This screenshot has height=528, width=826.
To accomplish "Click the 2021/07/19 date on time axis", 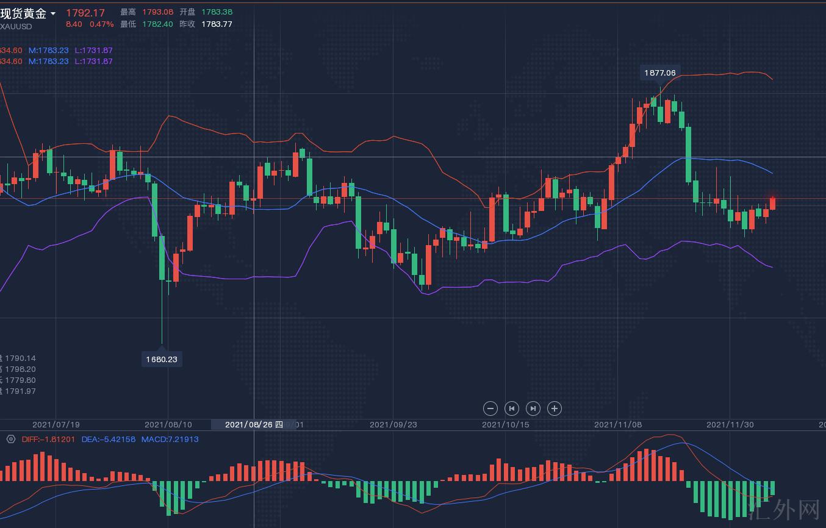I will (56, 424).
